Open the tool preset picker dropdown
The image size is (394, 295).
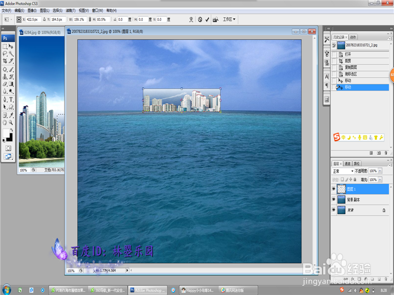[8, 19]
